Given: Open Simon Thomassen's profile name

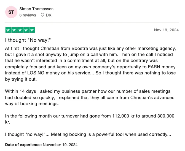Looking at the screenshot, I should (36, 9).
